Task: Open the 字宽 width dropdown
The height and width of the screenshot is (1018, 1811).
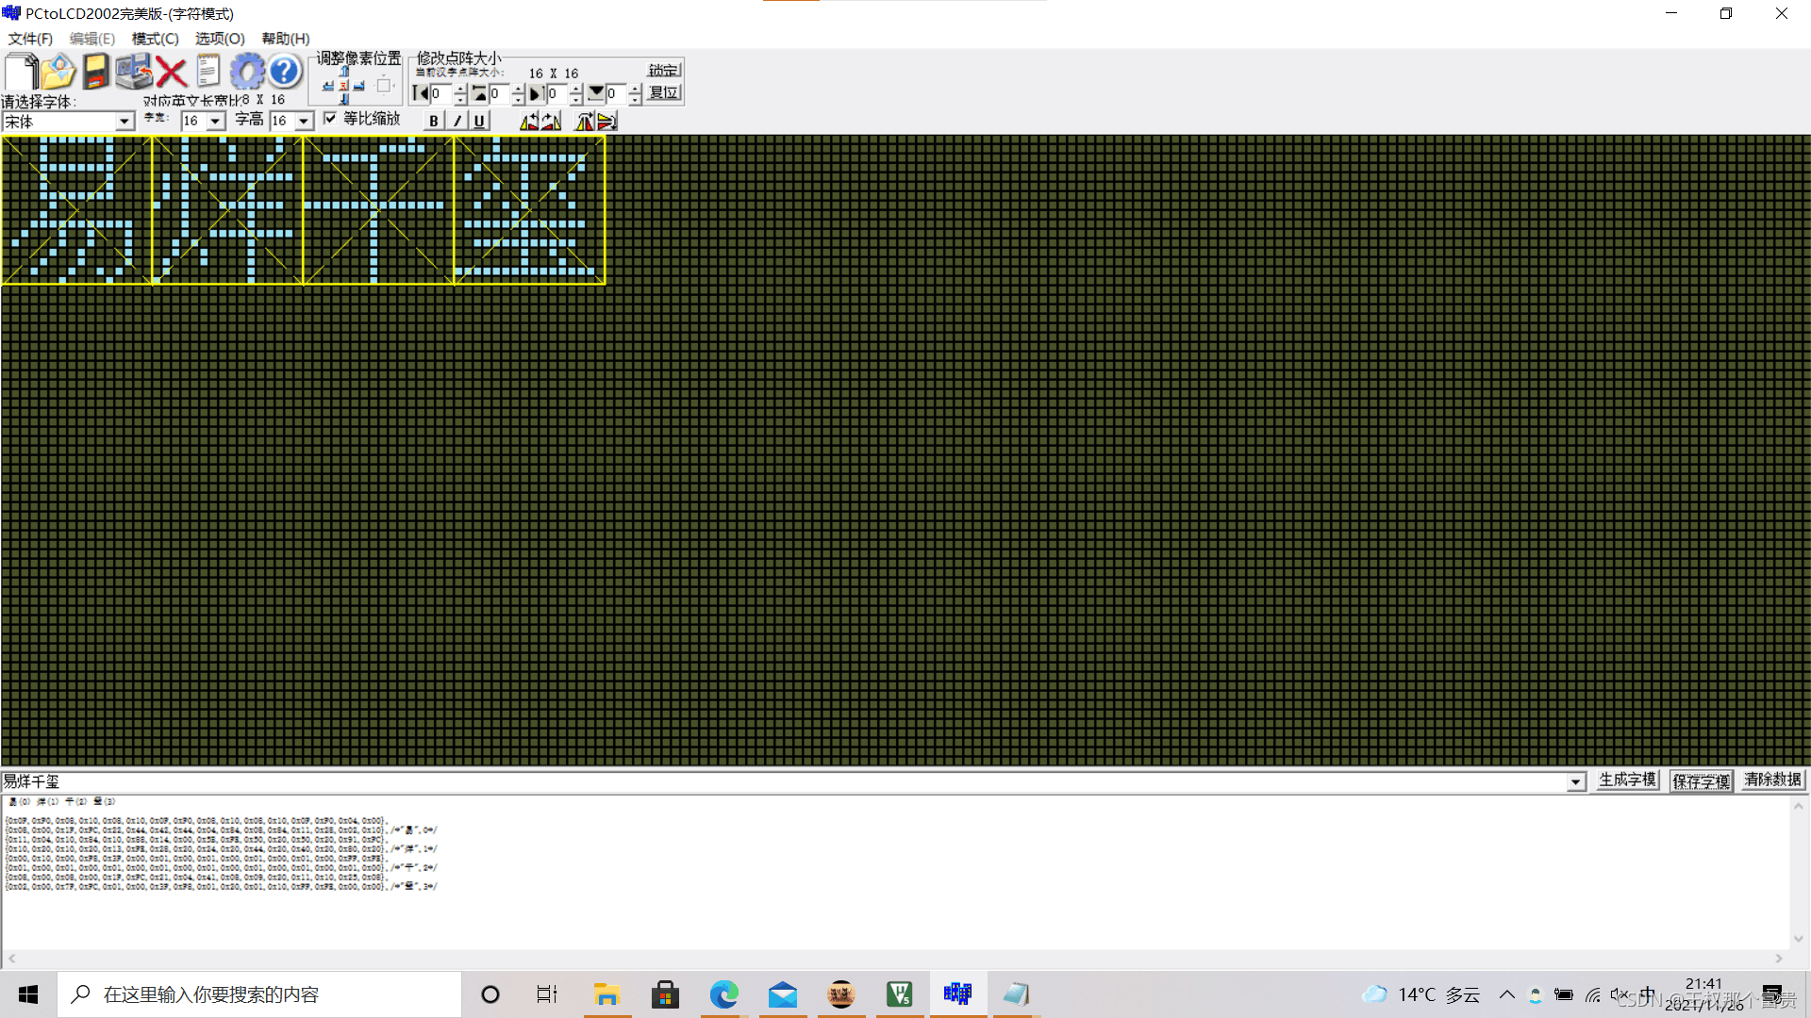Action: 215,122
